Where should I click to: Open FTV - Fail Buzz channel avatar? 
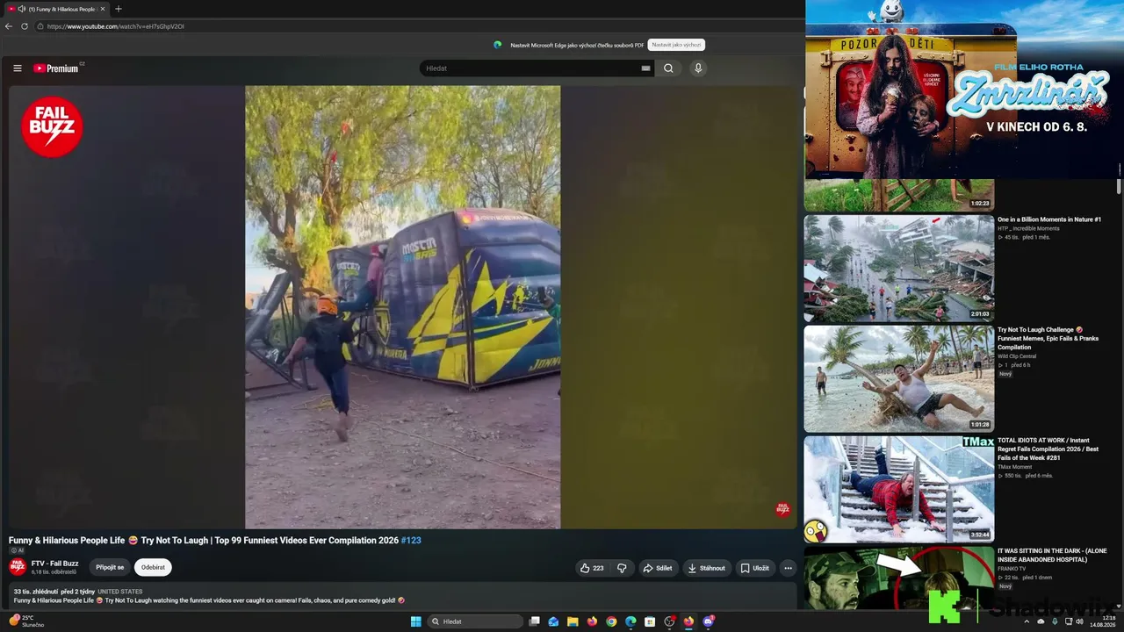[18, 567]
